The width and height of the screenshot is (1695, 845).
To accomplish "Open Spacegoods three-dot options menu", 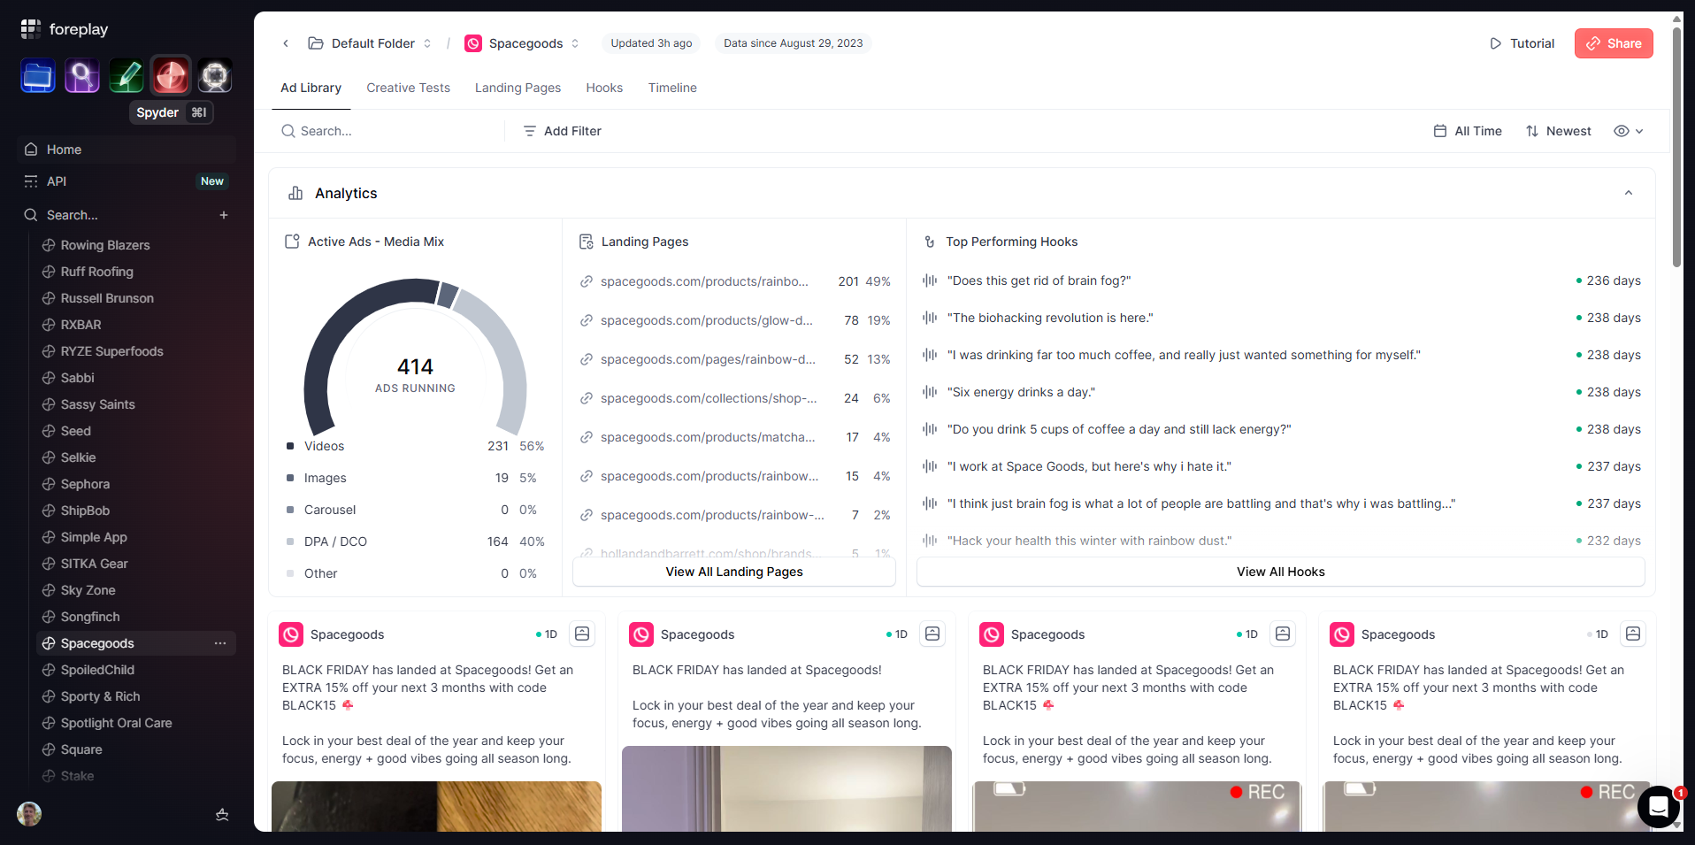I will tap(220, 643).
